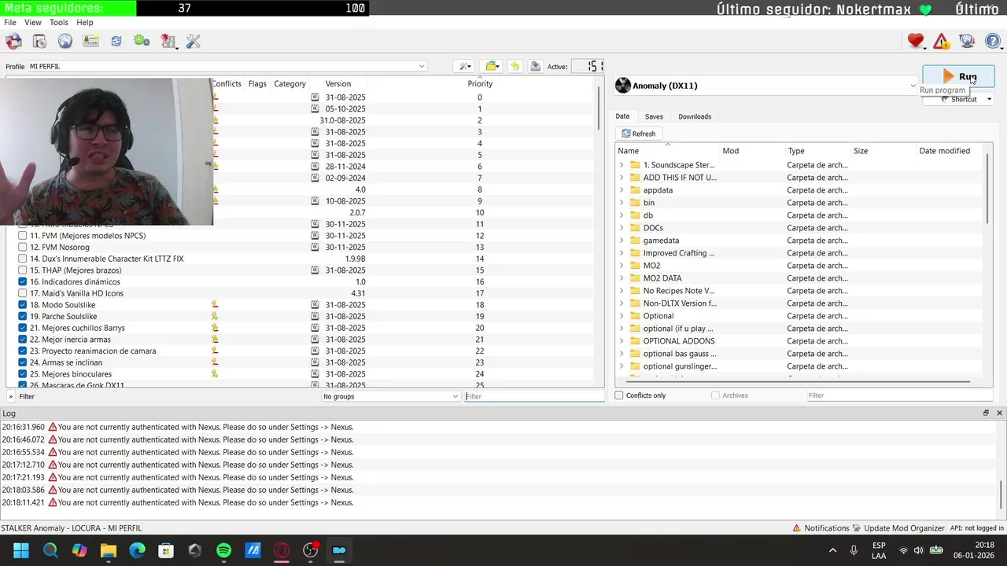Open the Change Game instance icon
1007x566 pixels.
[13, 41]
